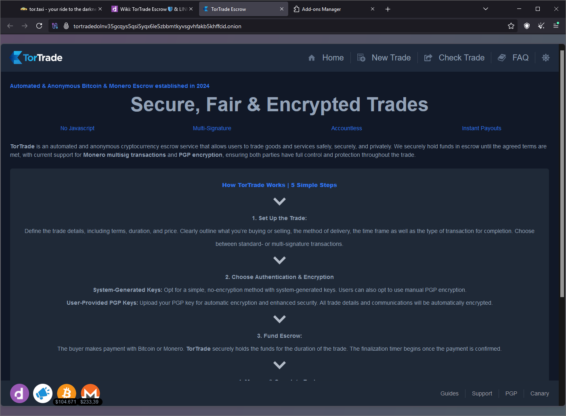This screenshot has width=566, height=416.
Task: Click the Monero price icon
Action: tap(90, 392)
